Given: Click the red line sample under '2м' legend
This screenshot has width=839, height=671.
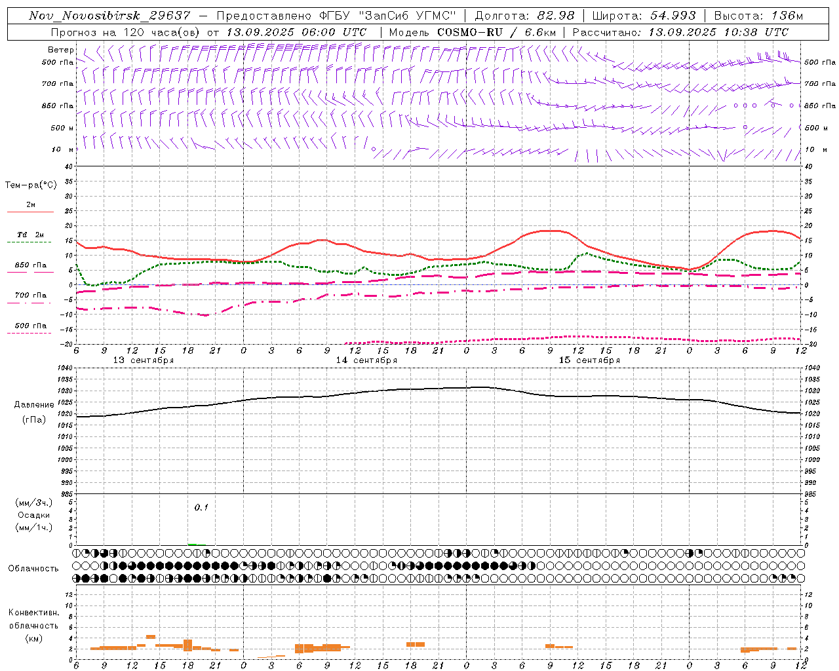Looking at the screenshot, I should 30,212.
